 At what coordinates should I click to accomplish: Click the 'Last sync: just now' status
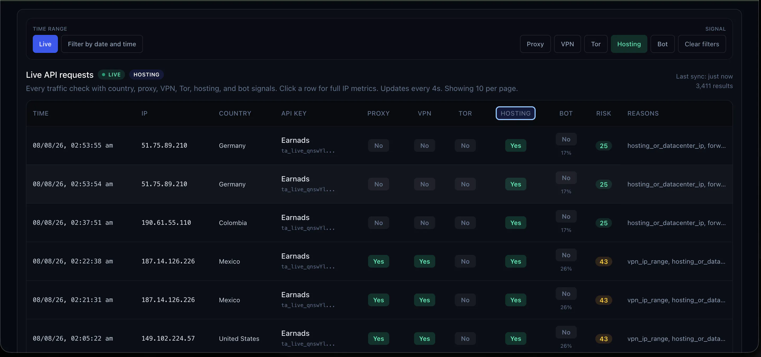[704, 76]
